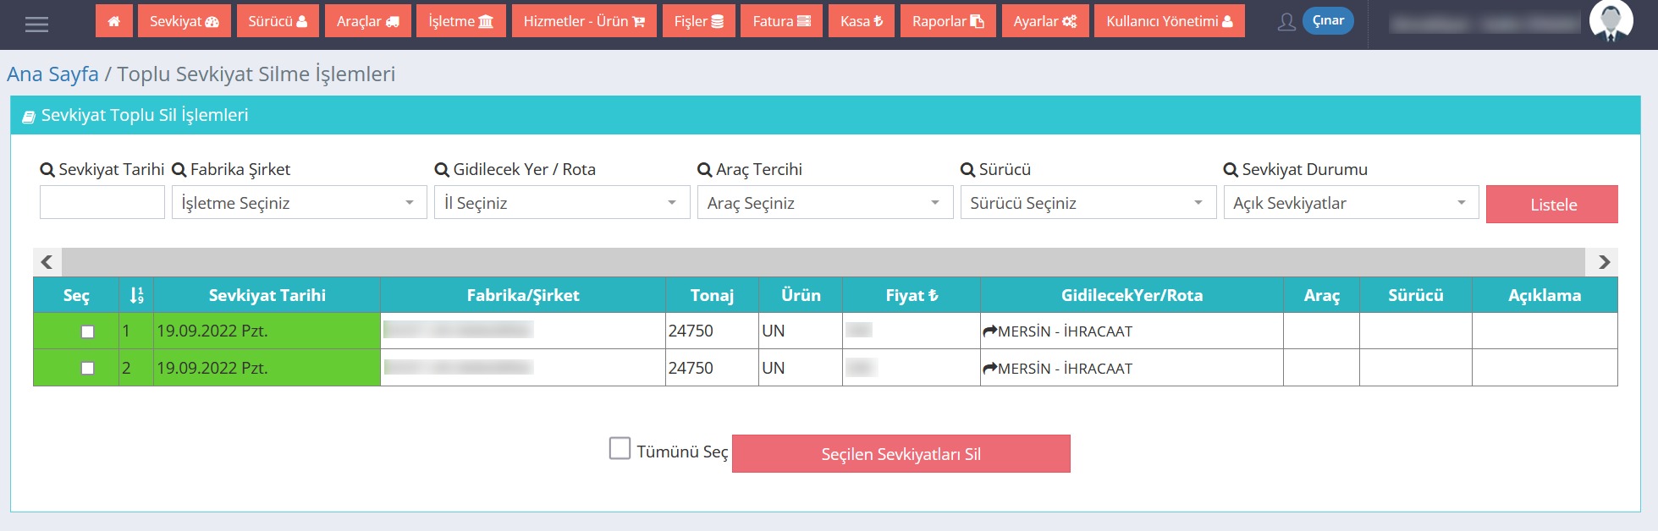Tick the checkbox for shipment row 2
Image resolution: width=1658 pixels, height=531 pixels.
coord(87,368)
